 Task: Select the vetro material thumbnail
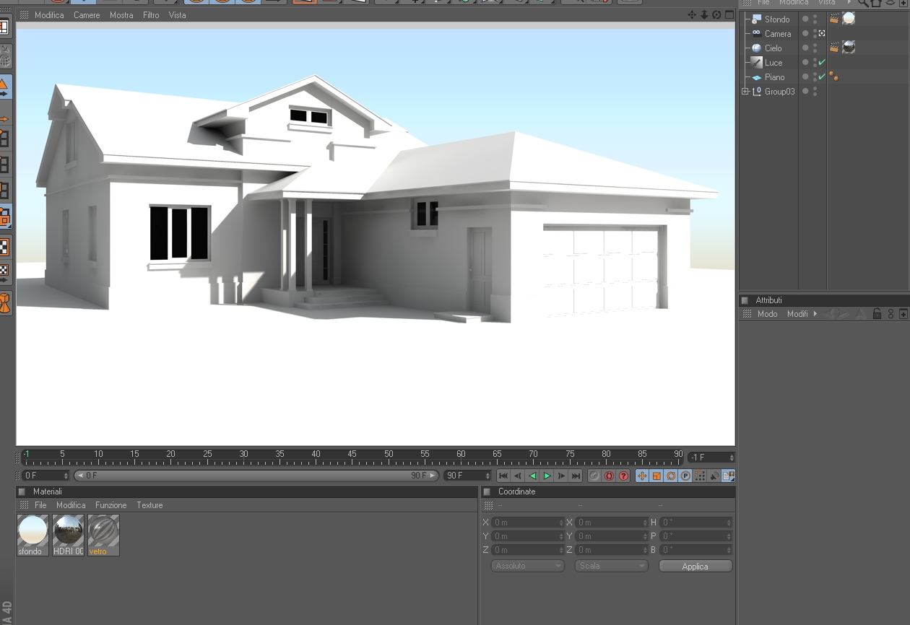(x=103, y=535)
